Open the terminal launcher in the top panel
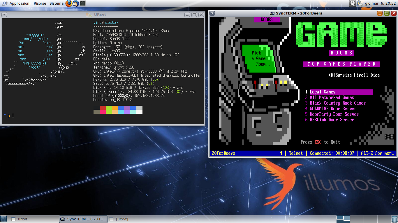The width and height of the screenshot is (398, 223). tap(83, 3)
